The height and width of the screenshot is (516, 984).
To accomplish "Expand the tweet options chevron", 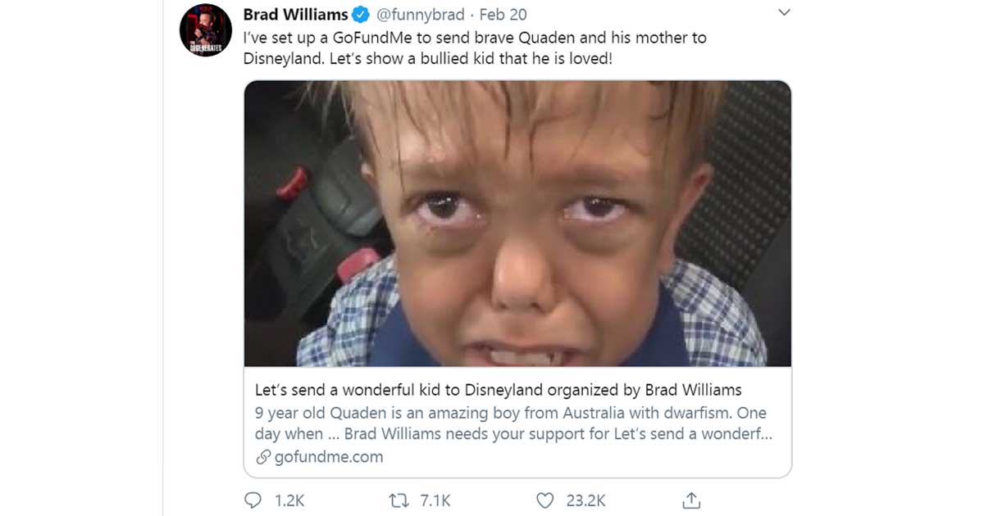I will coord(784,13).
